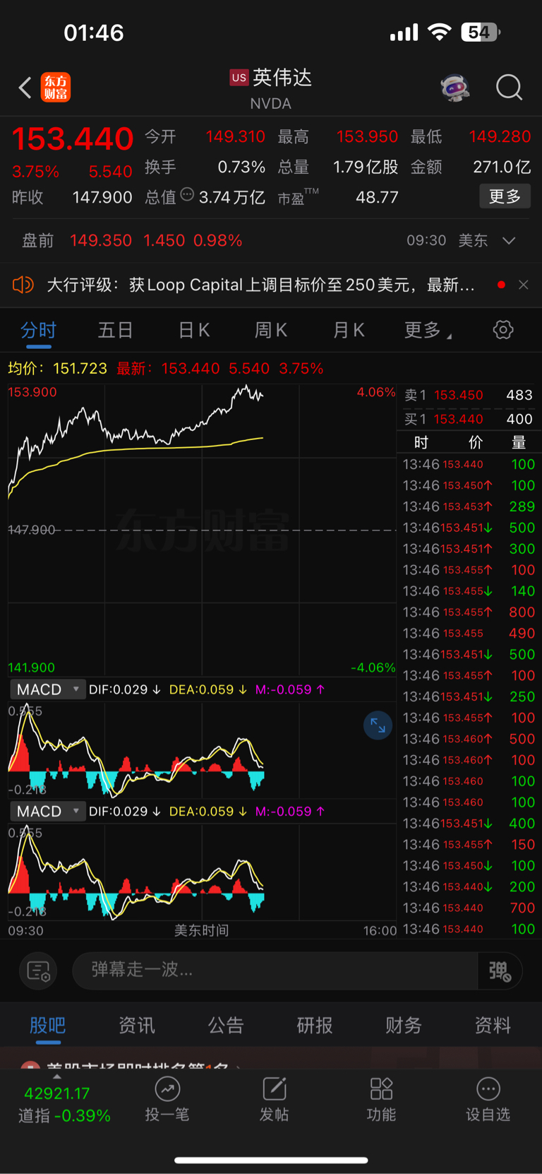Tap the trade row with volume 289
Image resolution: width=542 pixels, height=1174 pixels.
coord(469,506)
